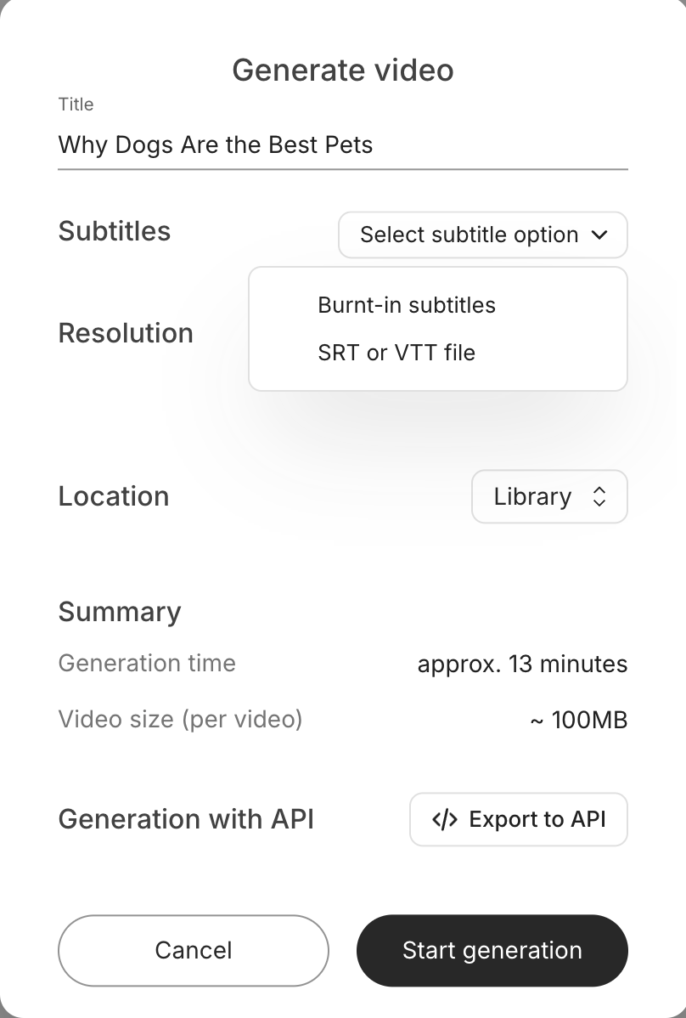Select the 'approx. 13 minutes' generation time text

(523, 665)
